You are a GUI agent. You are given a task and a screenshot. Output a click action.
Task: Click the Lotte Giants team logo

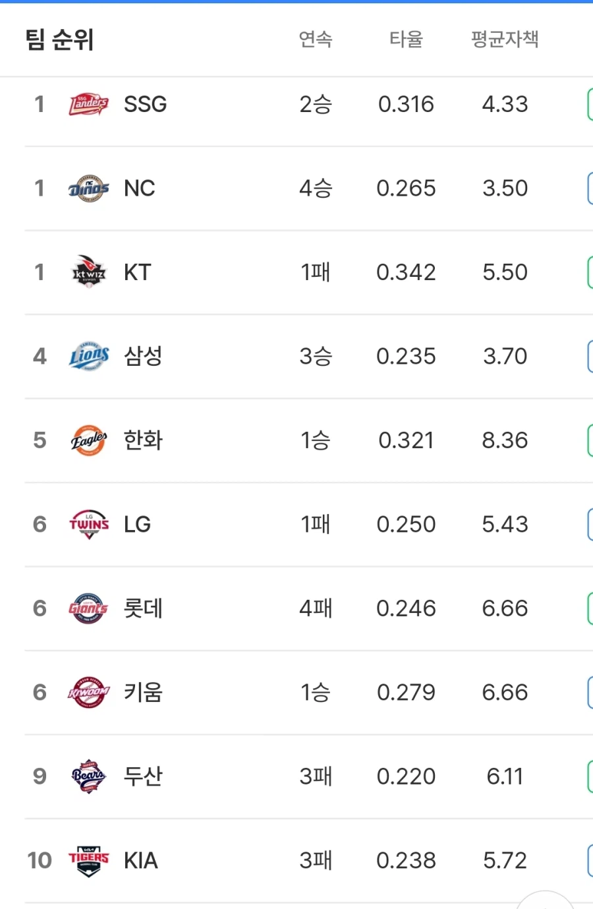click(89, 608)
